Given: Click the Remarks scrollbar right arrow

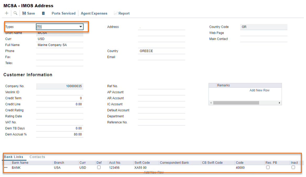Looking at the screenshot, I should coord(280,103).
